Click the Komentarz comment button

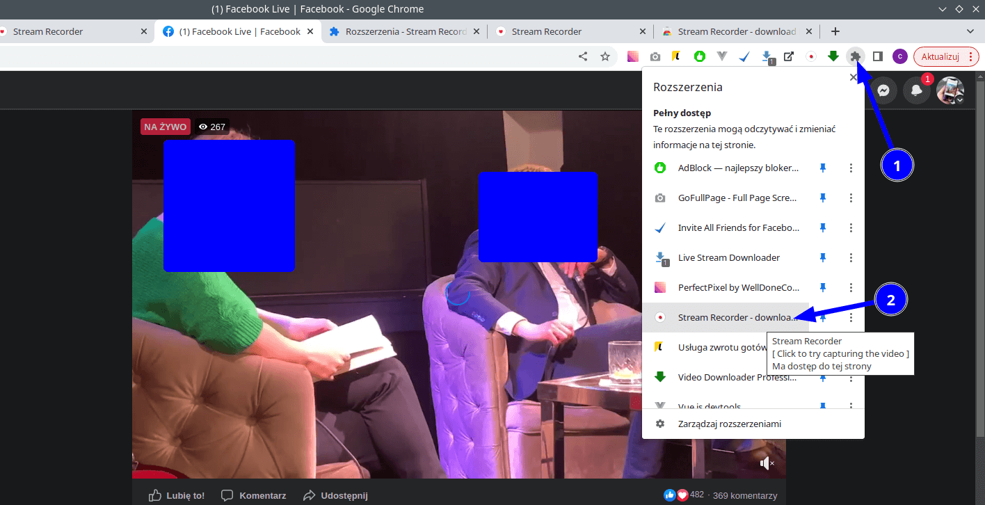(254, 495)
